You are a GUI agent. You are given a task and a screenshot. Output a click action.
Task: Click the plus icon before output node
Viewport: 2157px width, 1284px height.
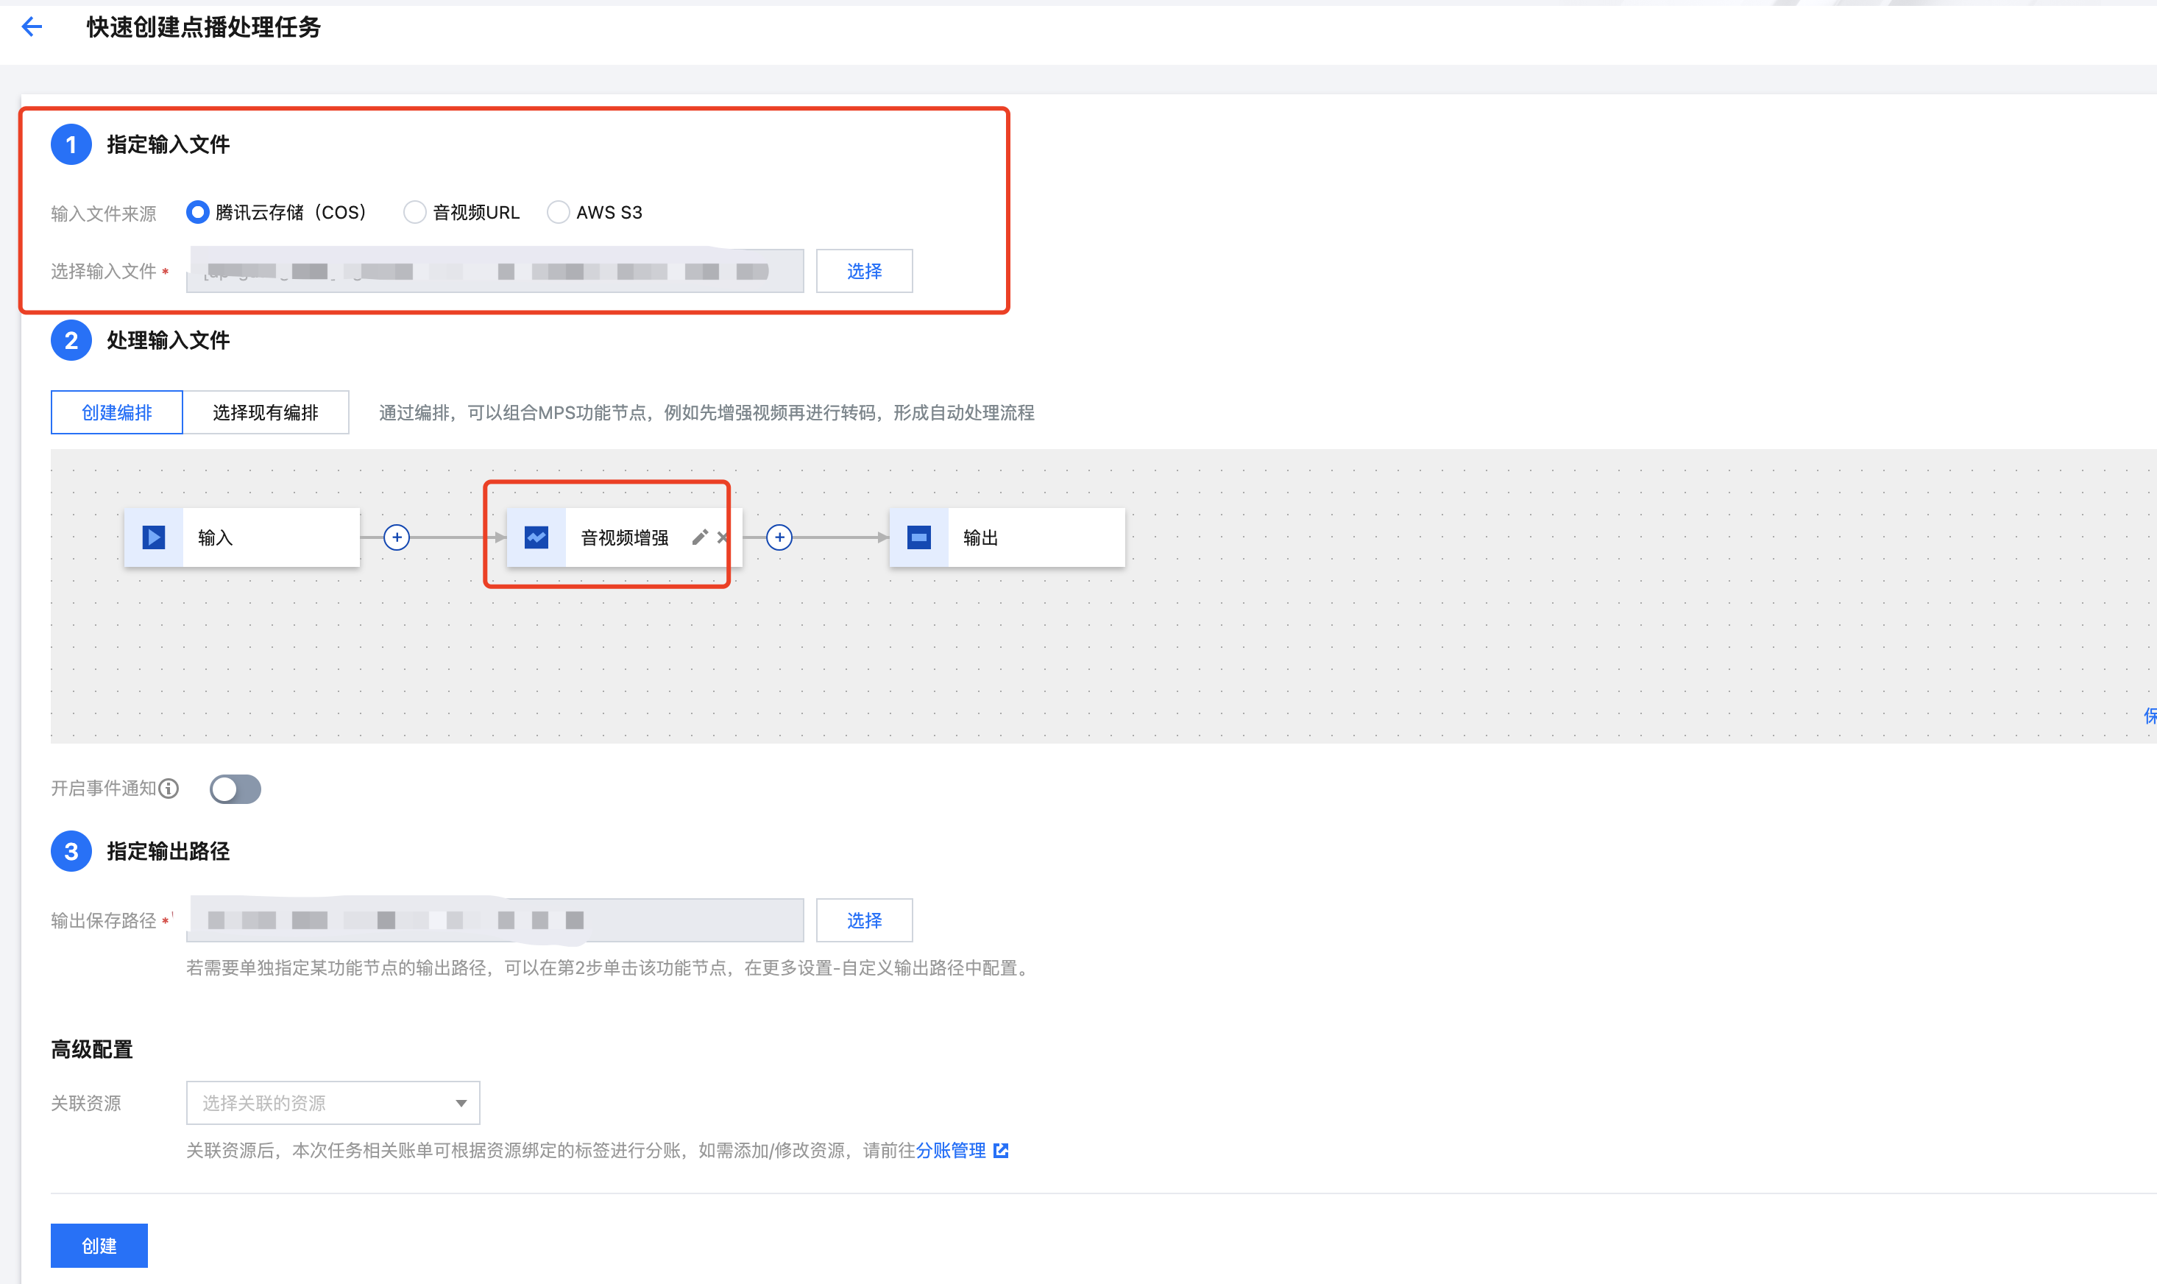(779, 537)
